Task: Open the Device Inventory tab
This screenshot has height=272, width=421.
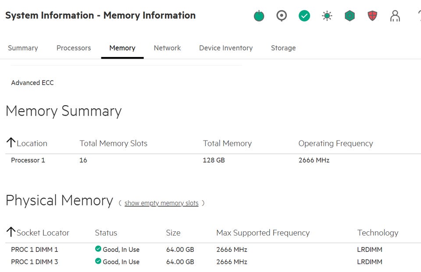Action: (x=226, y=48)
